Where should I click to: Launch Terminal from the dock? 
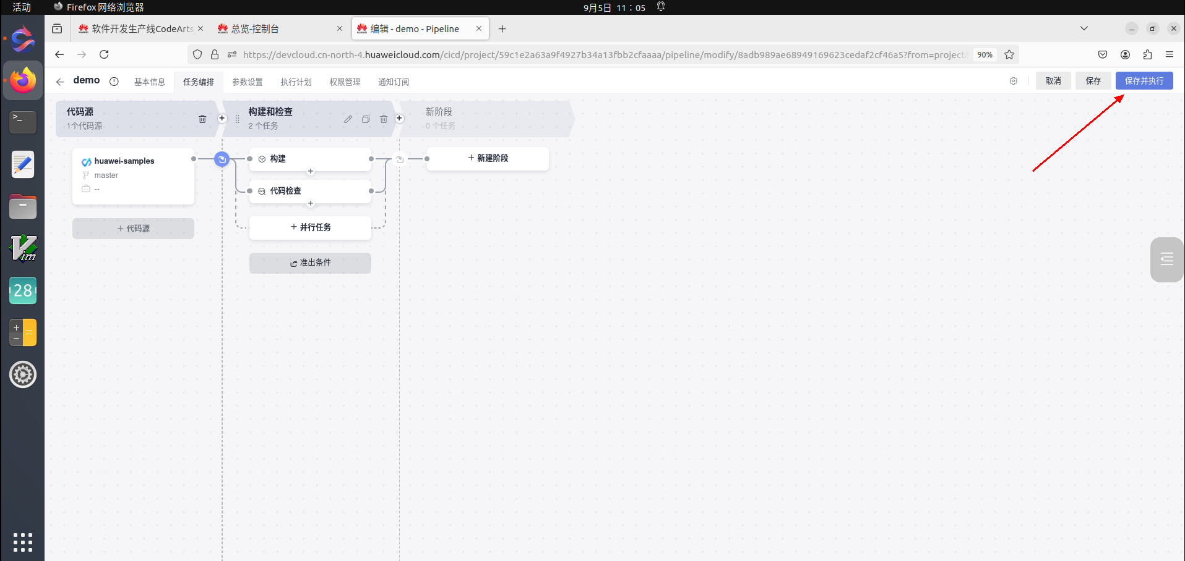coord(23,122)
